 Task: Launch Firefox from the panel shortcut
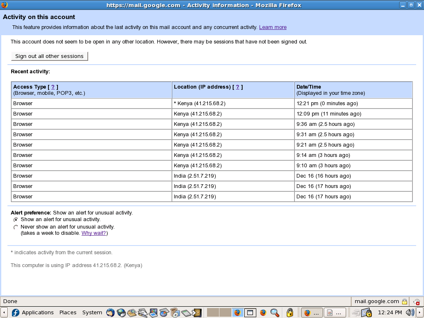coord(263,313)
